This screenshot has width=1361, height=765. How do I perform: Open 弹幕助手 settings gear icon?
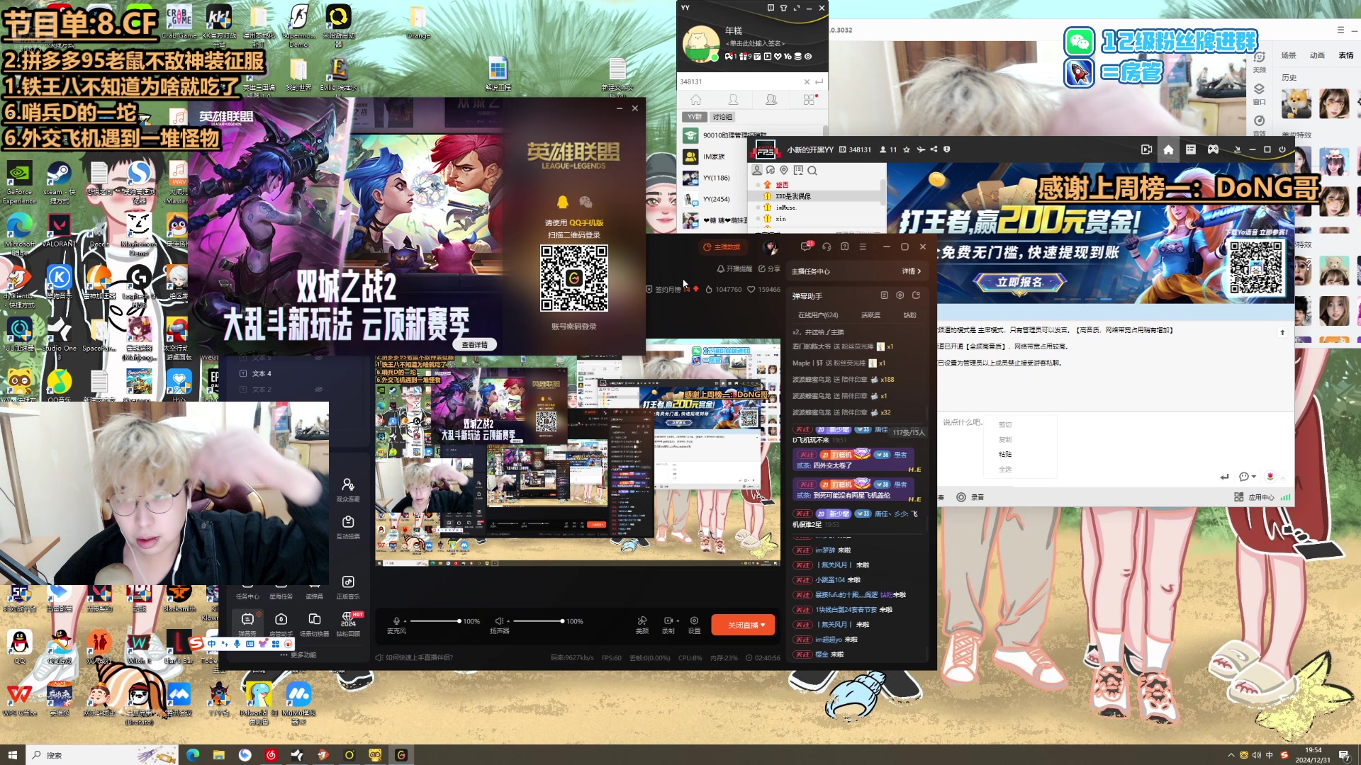coord(900,295)
